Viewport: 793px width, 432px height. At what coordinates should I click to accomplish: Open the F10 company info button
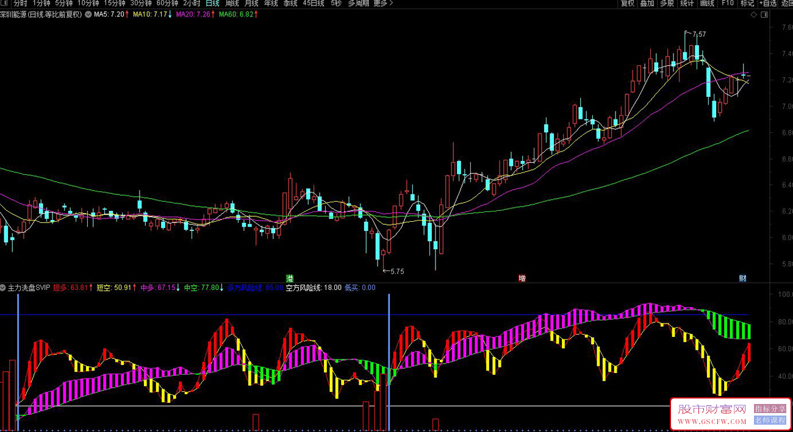pos(727,4)
